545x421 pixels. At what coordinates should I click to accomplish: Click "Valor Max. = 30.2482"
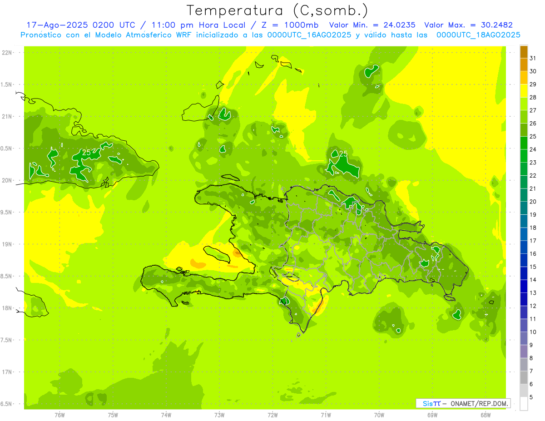(468, 25)
